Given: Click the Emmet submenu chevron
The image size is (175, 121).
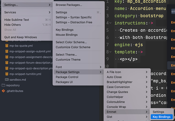Looking at the screenshot, I should click(x=147, y=112).
